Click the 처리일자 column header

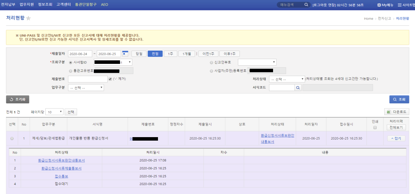311,124
